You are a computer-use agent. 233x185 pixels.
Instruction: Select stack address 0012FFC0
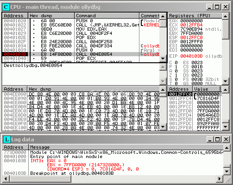pos(180,94)
